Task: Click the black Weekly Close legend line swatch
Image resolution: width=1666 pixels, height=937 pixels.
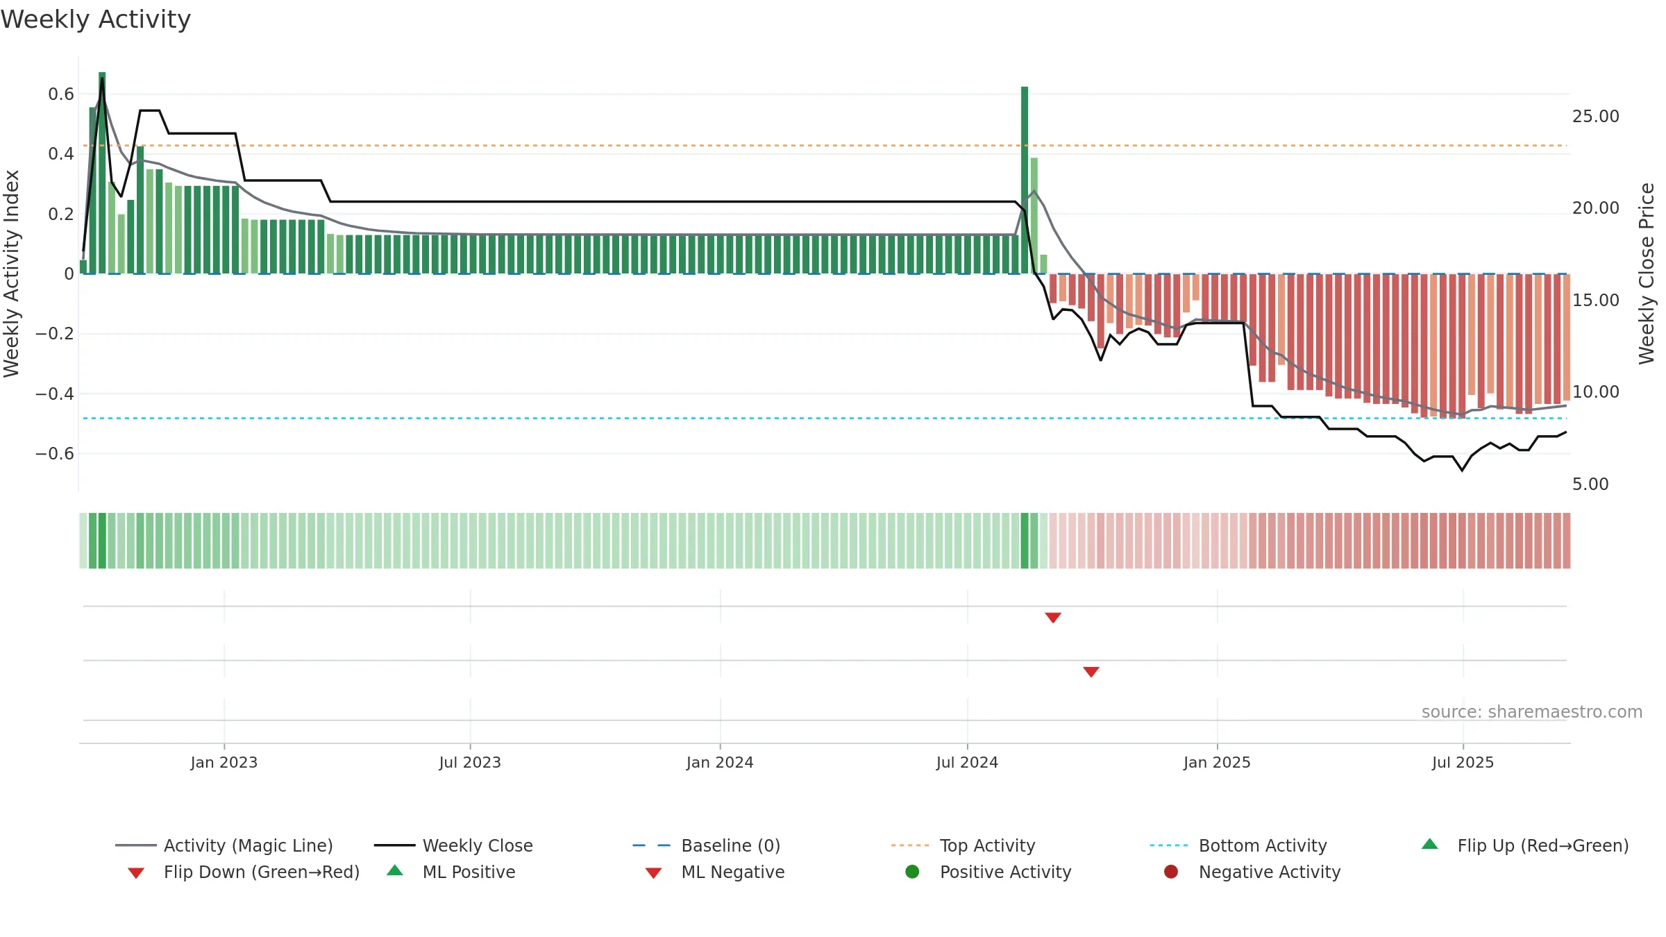Action: coord(395,845)
